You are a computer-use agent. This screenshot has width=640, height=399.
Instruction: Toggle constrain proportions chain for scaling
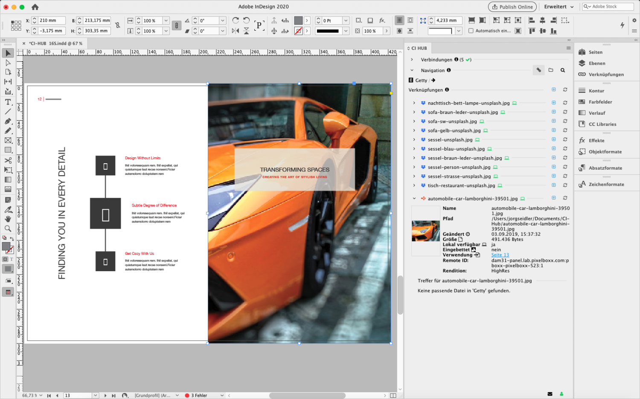(x=176, y=26)
